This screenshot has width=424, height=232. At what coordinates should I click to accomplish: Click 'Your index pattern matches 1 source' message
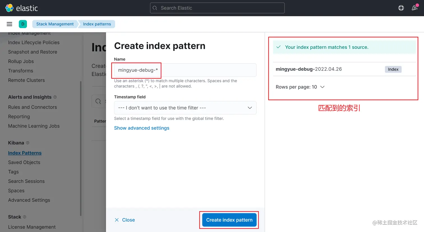(x=327, y=47)
